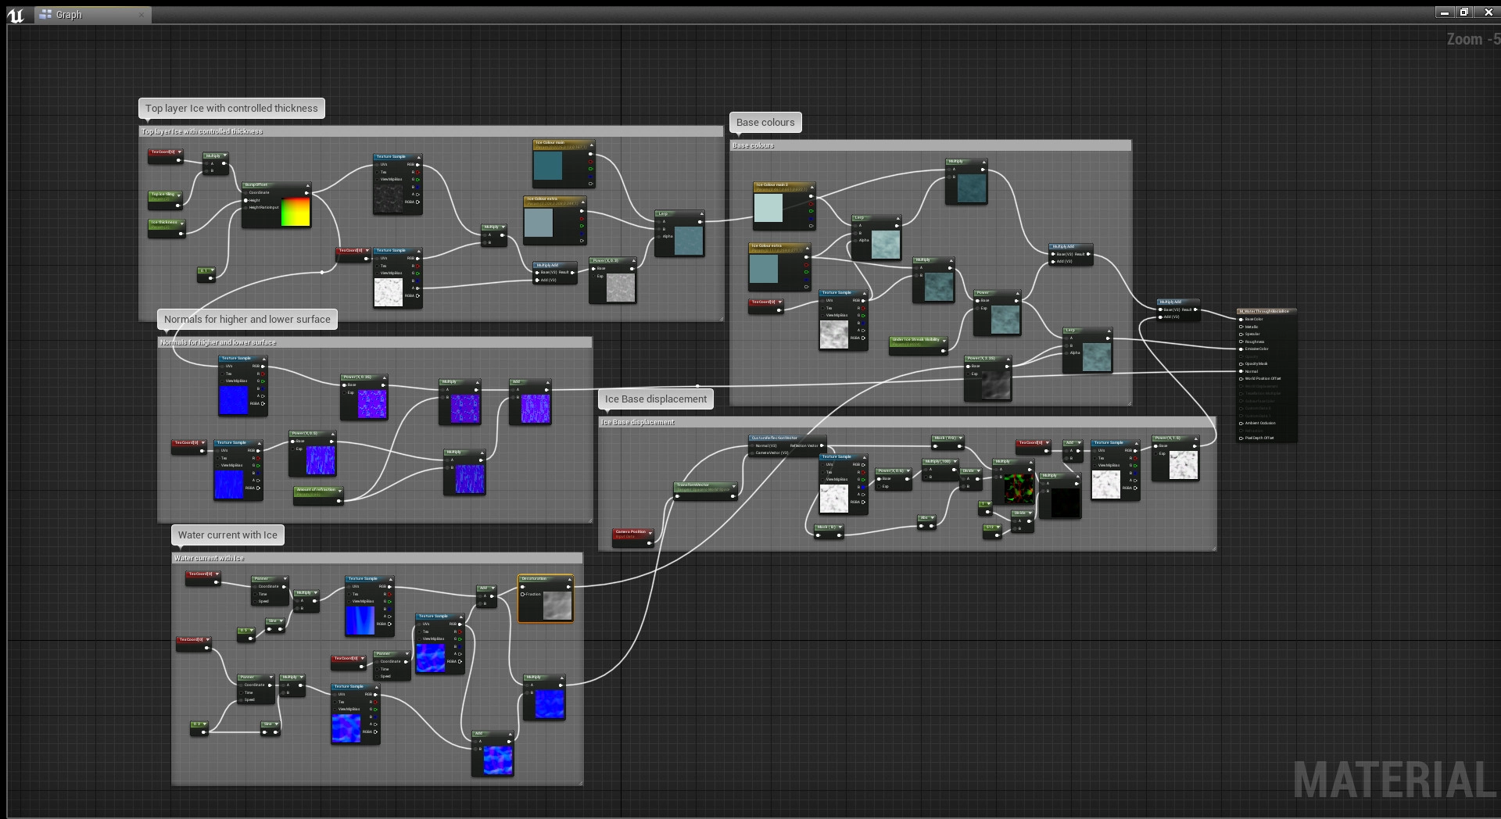
Task: Expand the Top ice tiling parameter node
Action: click(179, 195)
